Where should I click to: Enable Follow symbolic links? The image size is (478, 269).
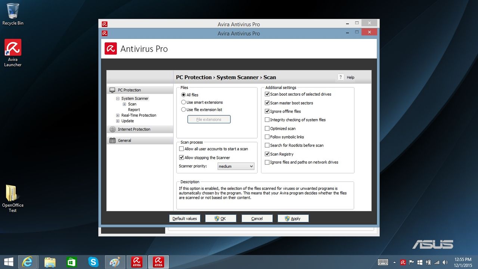(285, 137)
